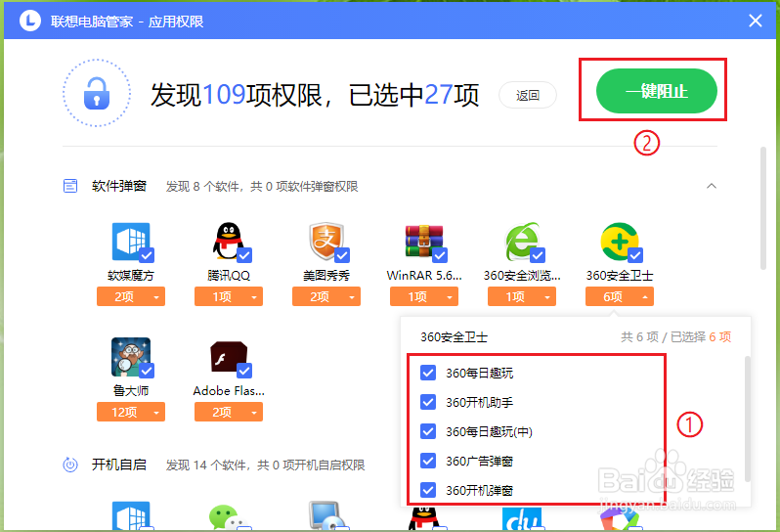This screenshot has width=780, height=532.
Task: Click the computer disc icon under 开机自启
Action: point(326,516)
